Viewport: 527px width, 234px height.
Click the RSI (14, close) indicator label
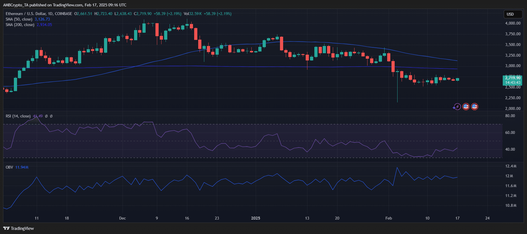click(x=18, y=116)
